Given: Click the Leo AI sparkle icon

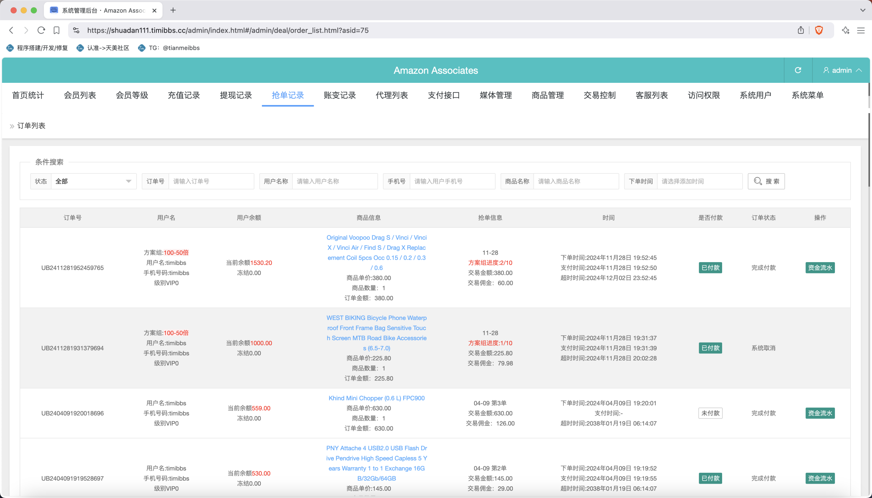Looking at the screenshot, I should click(x=845, y=30).
